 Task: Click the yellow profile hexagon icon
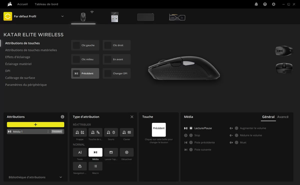coord(8,16)
